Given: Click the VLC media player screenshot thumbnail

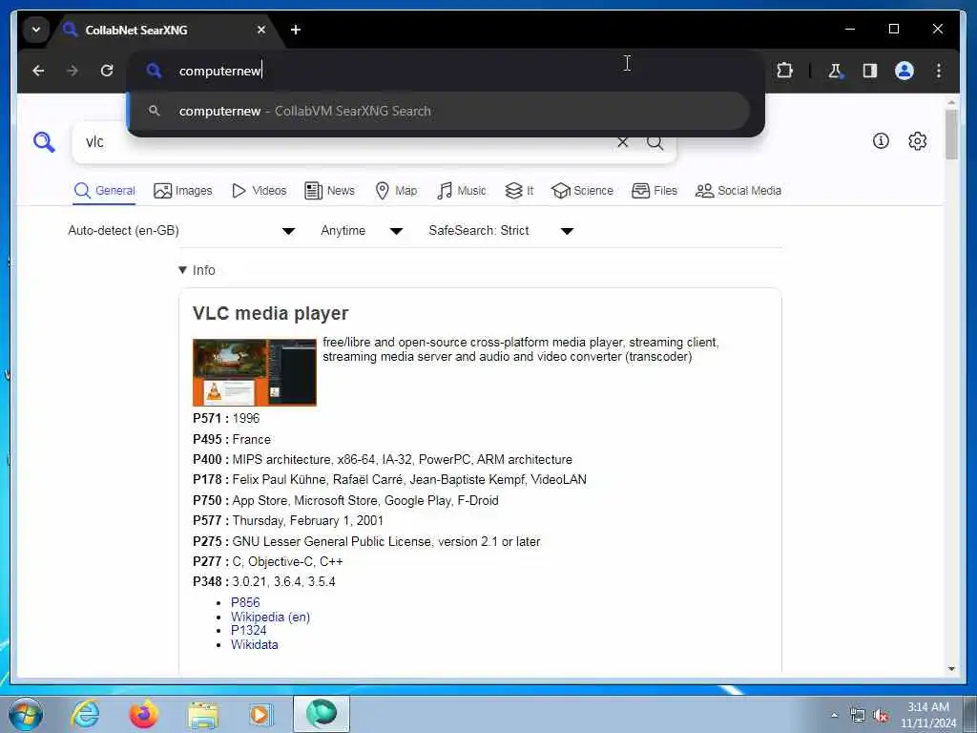Looking at the screenshot, I should pyautogui.click(x=254, y=372).
